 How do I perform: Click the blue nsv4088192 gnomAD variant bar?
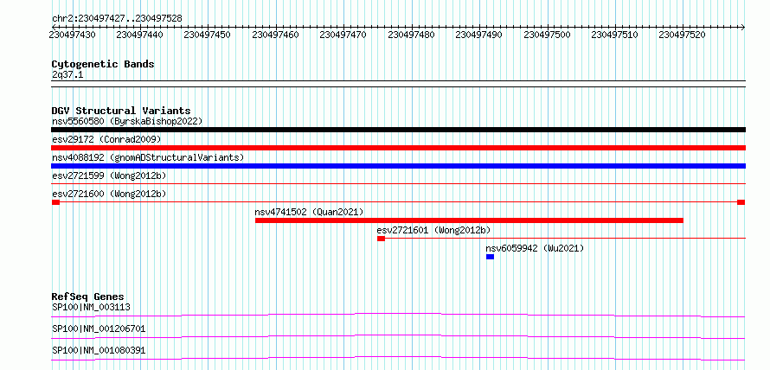click(398, 166)
